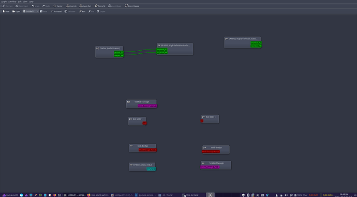
Task: Click the Zoom Fit button
Action: (100, 6)
